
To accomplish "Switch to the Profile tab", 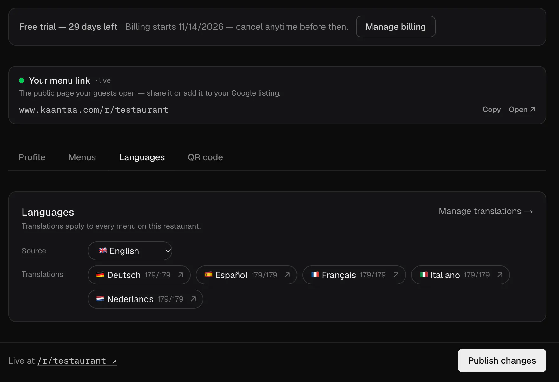I will [32, 157].
